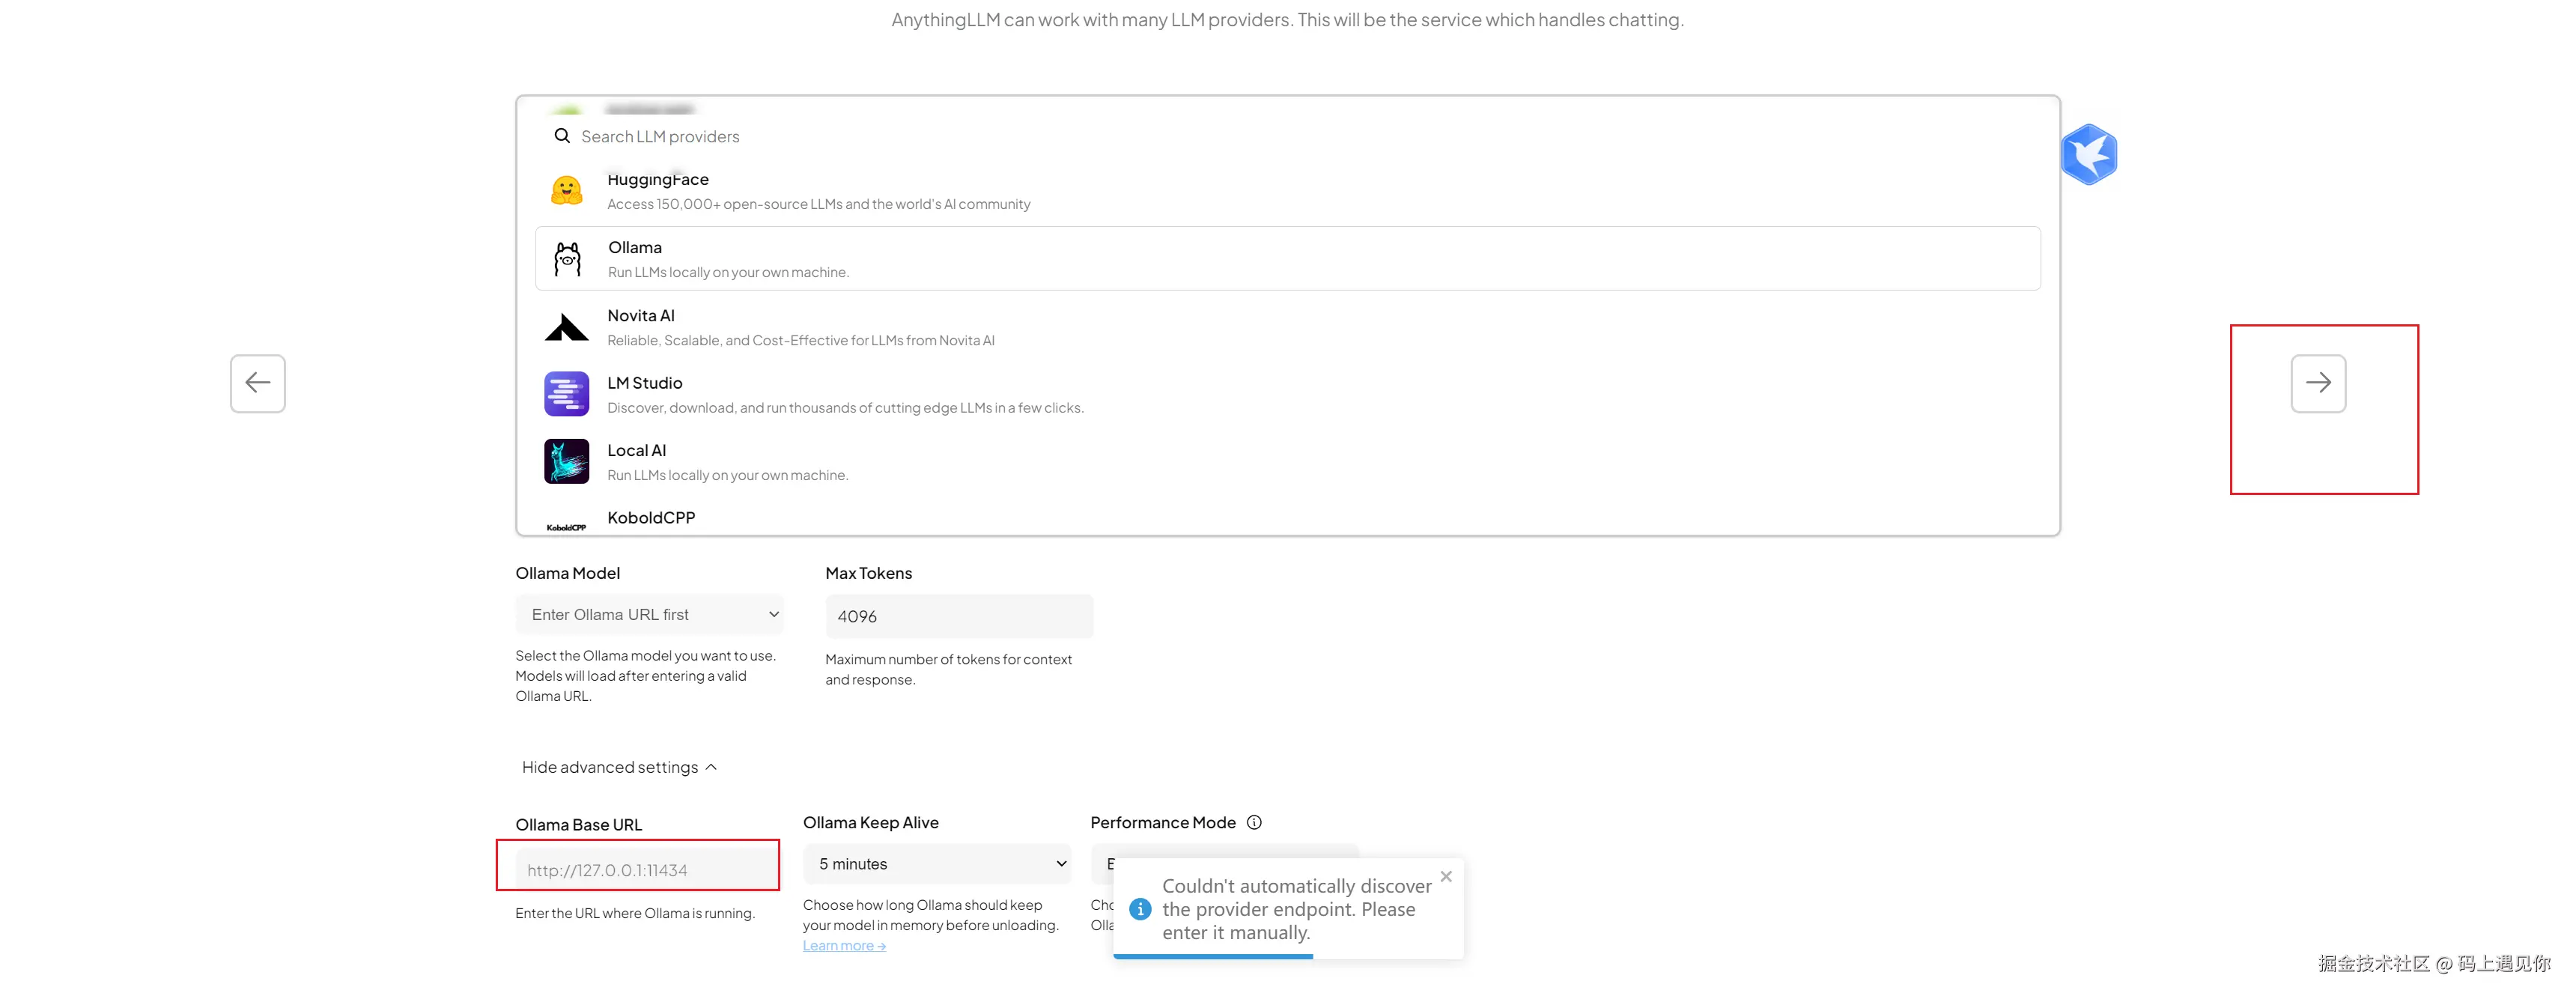Screen dimensions: 2576x999
Task: Click the LM Studio purple icon
Action: (x=566, y=394)
